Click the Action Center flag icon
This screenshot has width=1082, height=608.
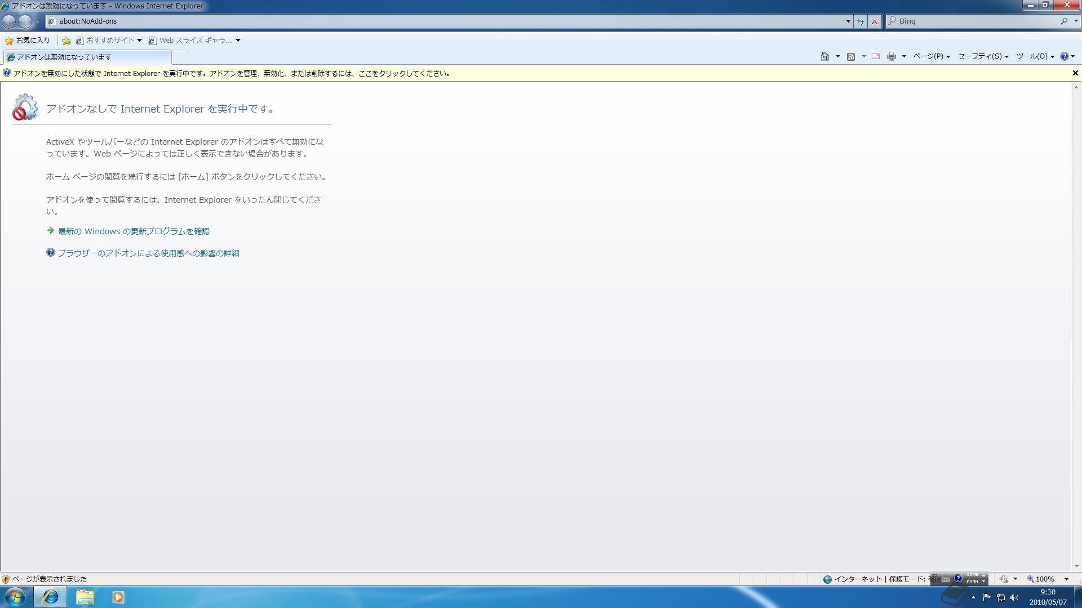pyautogui.click(x=987, y=597)
